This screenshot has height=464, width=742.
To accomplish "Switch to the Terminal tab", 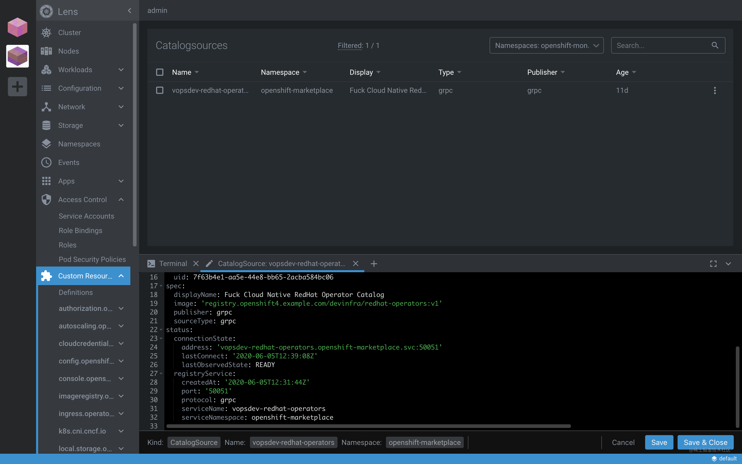I will 173,263.
